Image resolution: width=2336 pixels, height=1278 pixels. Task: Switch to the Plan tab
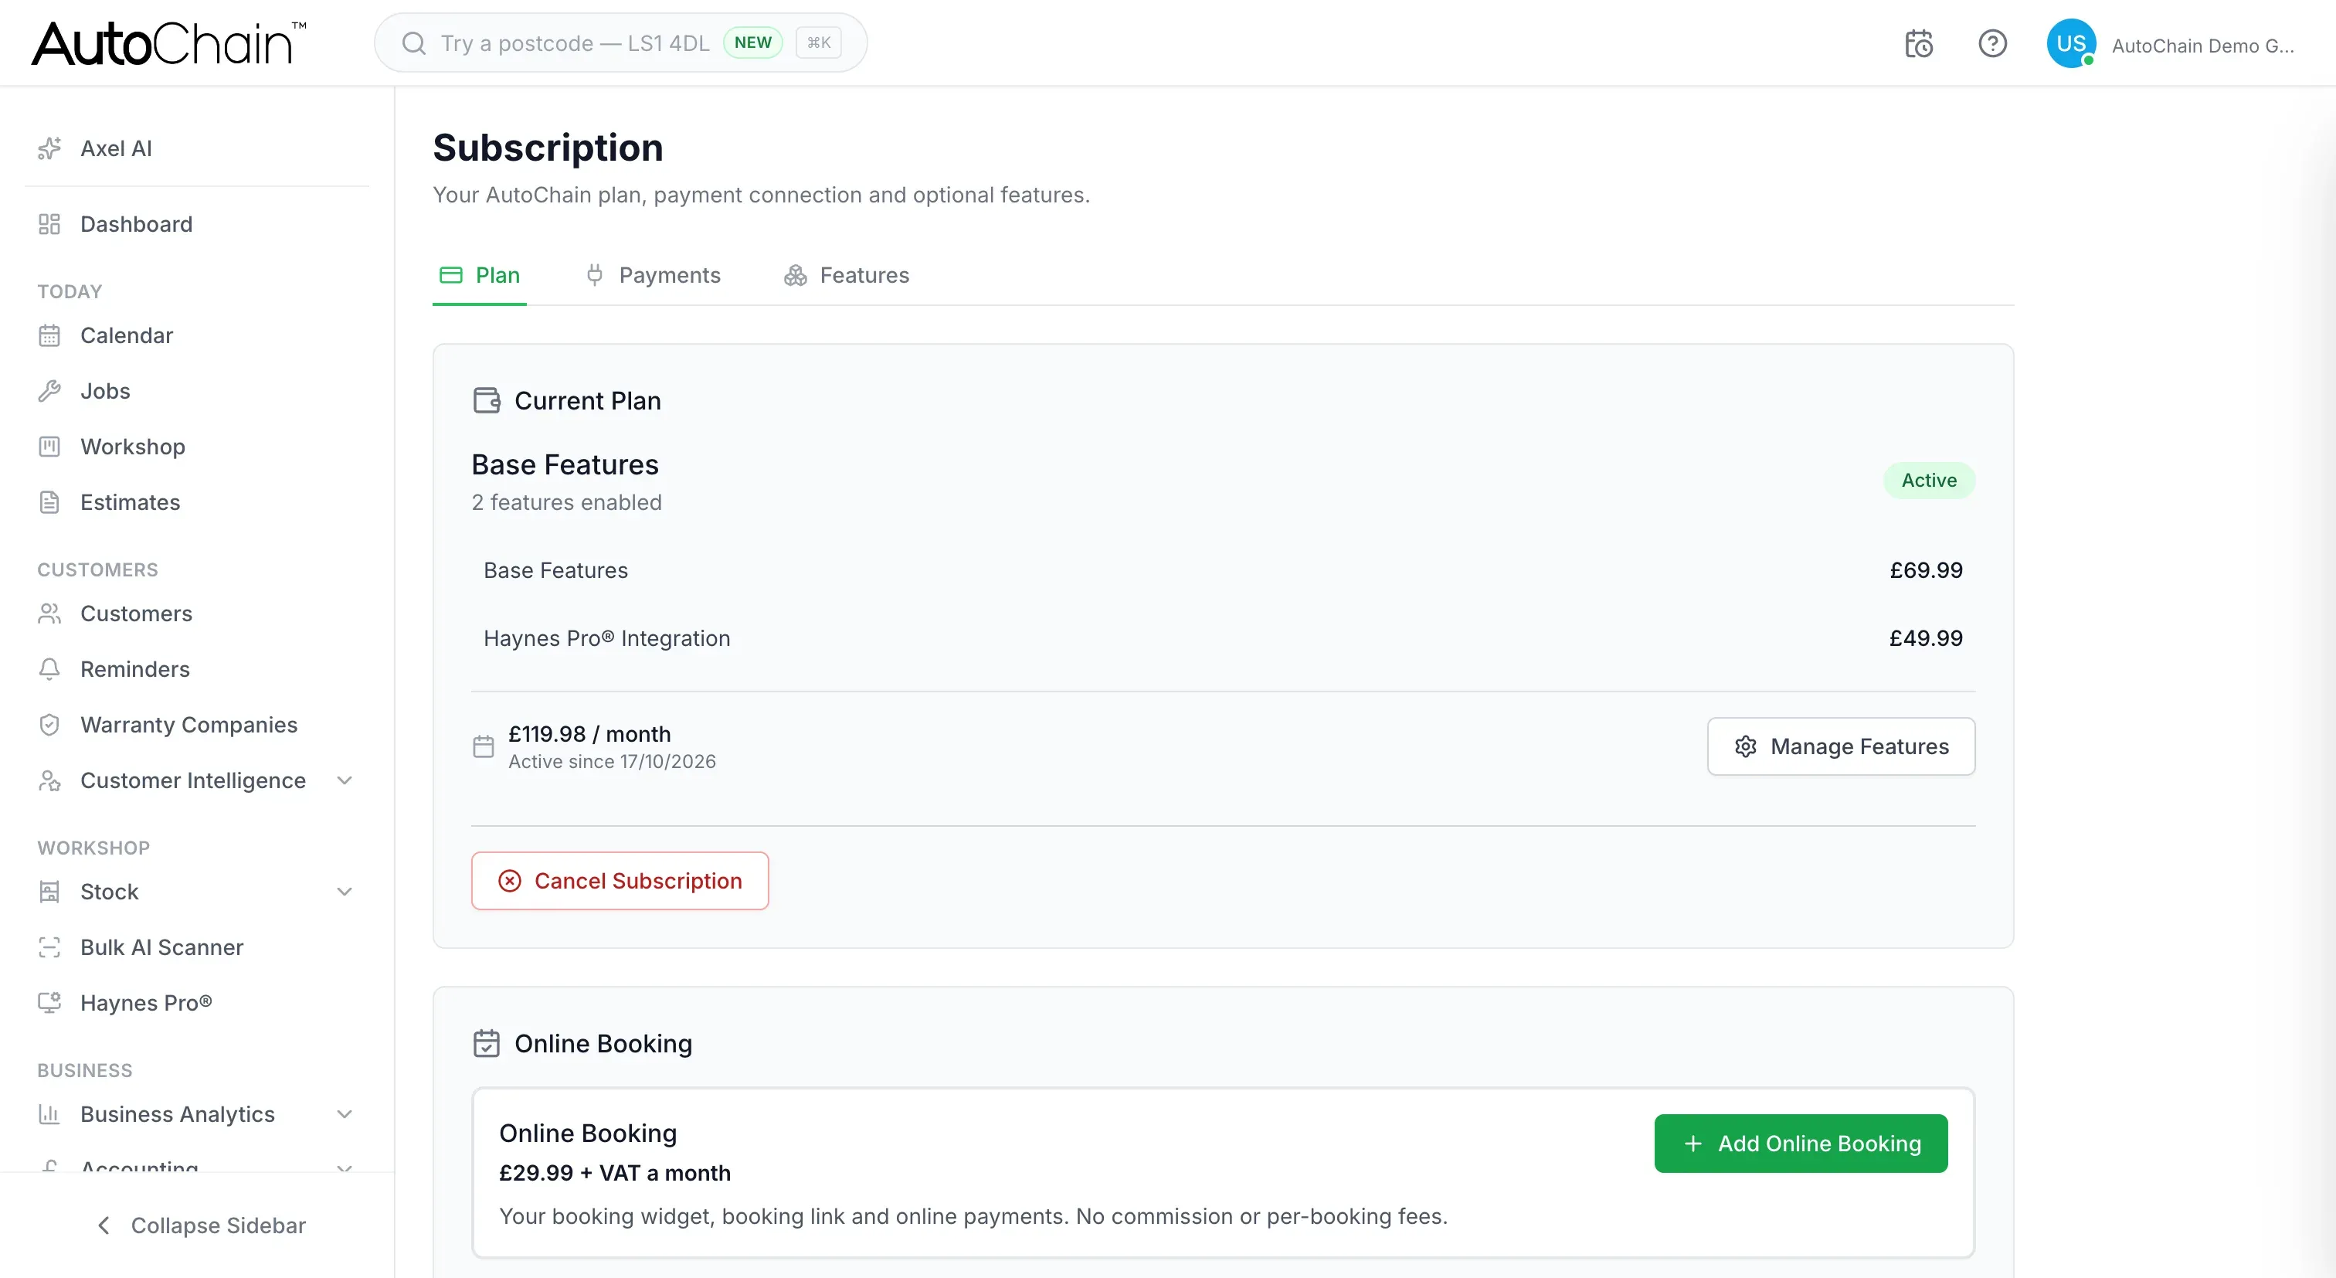480,275
